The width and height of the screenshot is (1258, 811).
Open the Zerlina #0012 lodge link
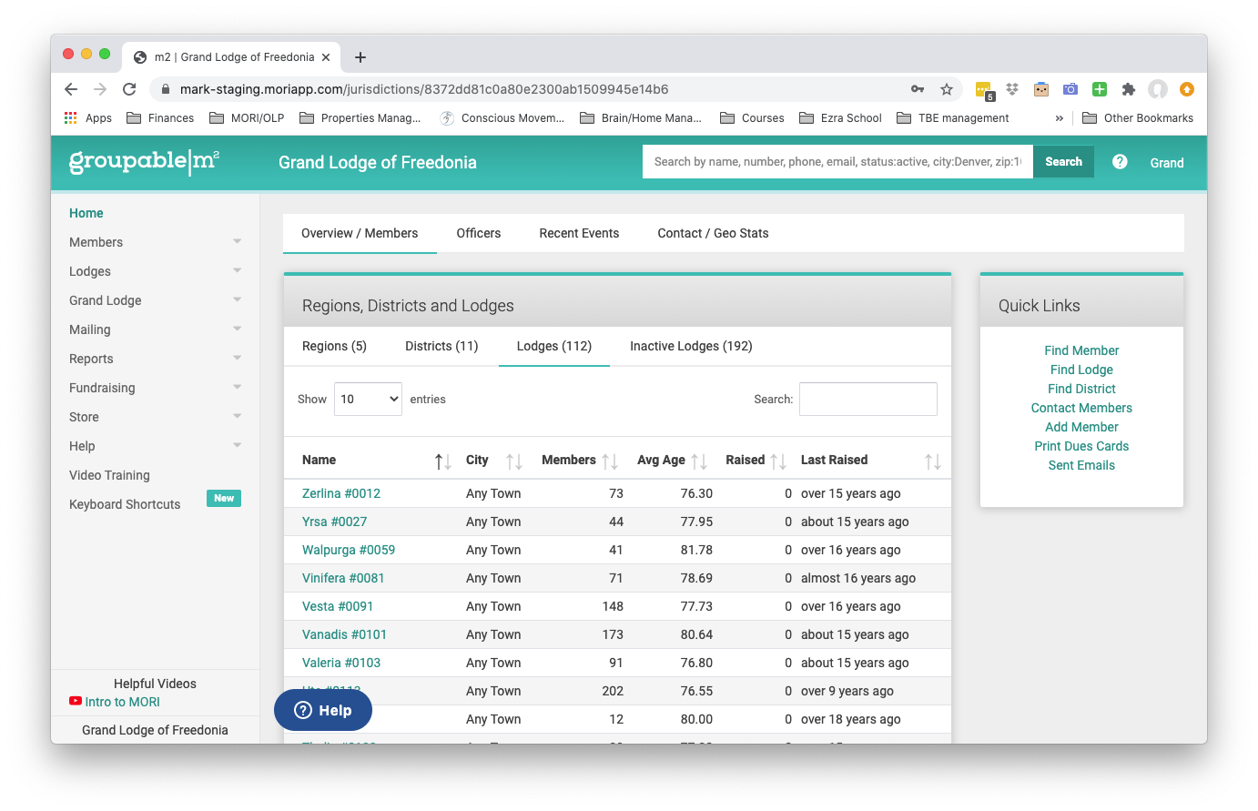[341, 493]
